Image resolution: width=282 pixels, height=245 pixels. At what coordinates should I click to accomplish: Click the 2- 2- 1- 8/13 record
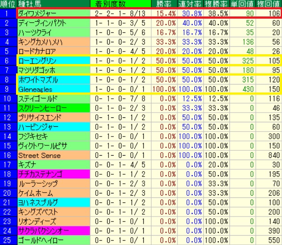(120, 13)
